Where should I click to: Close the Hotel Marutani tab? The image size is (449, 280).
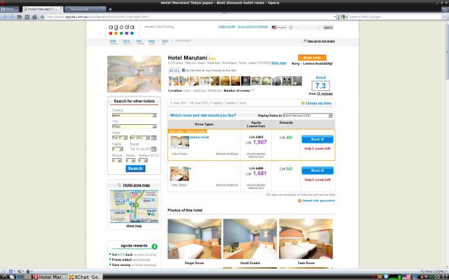(x=61, y=9)
